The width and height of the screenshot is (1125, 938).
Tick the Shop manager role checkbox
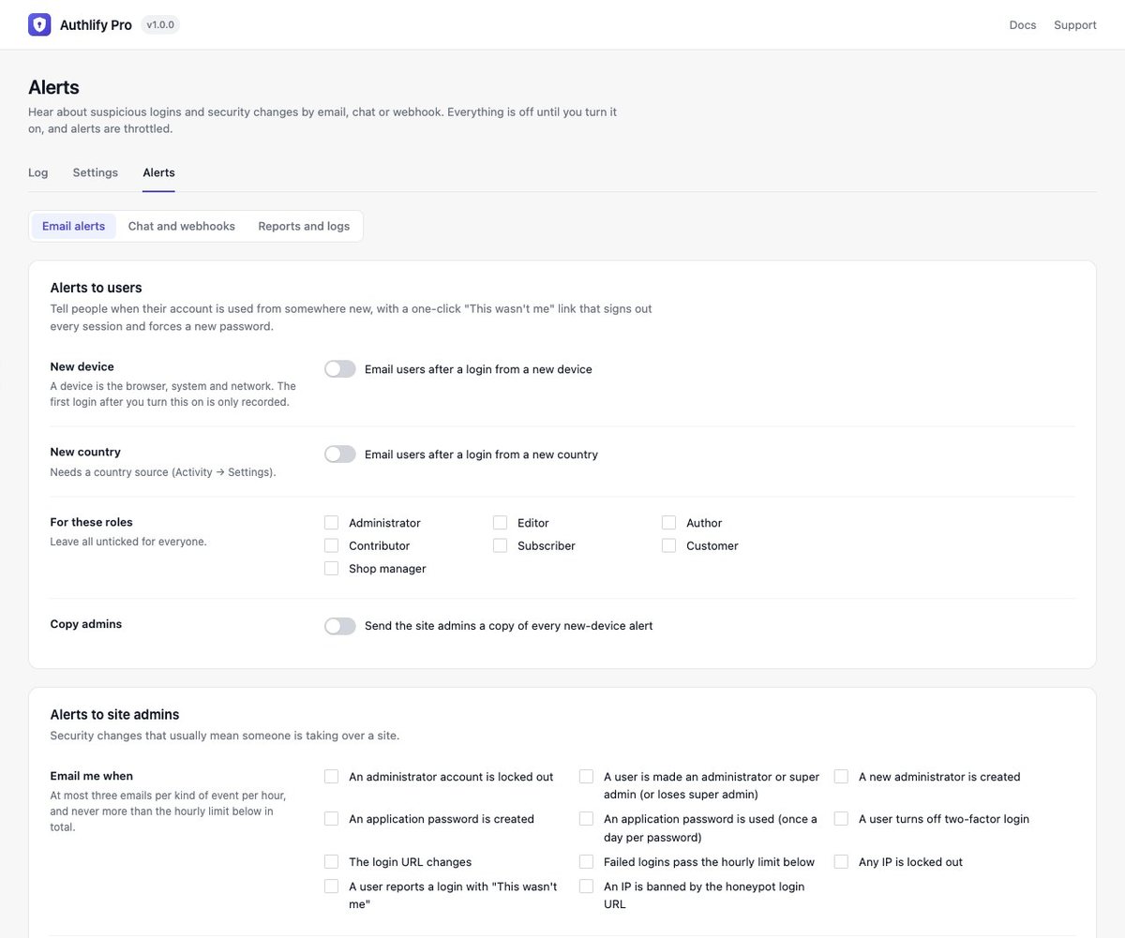coord(331,568)
